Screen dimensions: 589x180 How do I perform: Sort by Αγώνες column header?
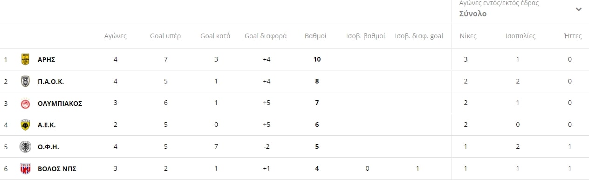point(115,36)
